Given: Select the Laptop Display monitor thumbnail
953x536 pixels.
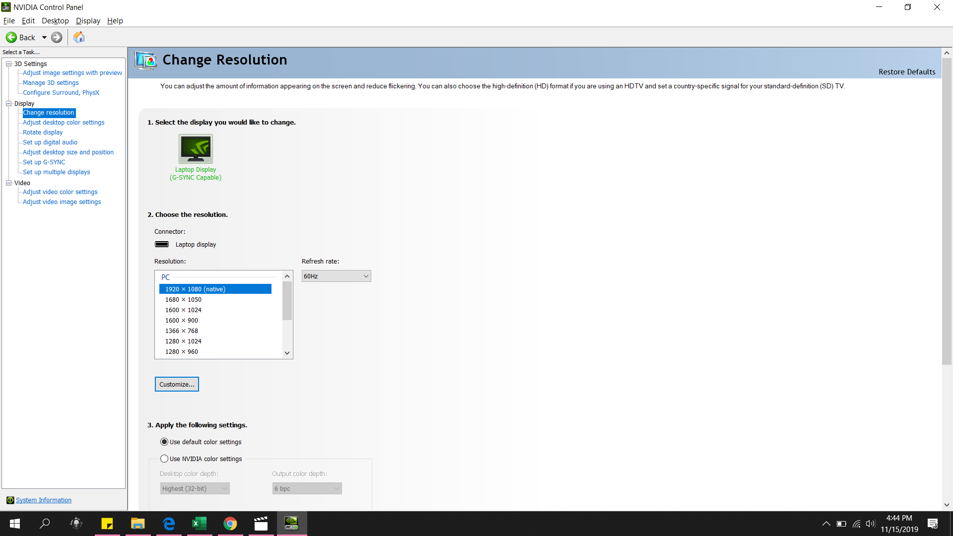Looking at the screenshot, I should 196,148.
